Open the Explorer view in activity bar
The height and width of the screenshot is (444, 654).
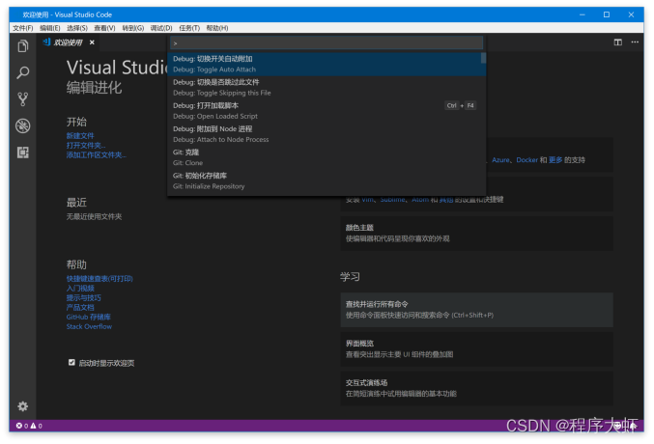[23, 46]
